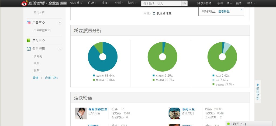Close the new fans notification popup
This screenshot has height=126, width=276.
point(241,9)
